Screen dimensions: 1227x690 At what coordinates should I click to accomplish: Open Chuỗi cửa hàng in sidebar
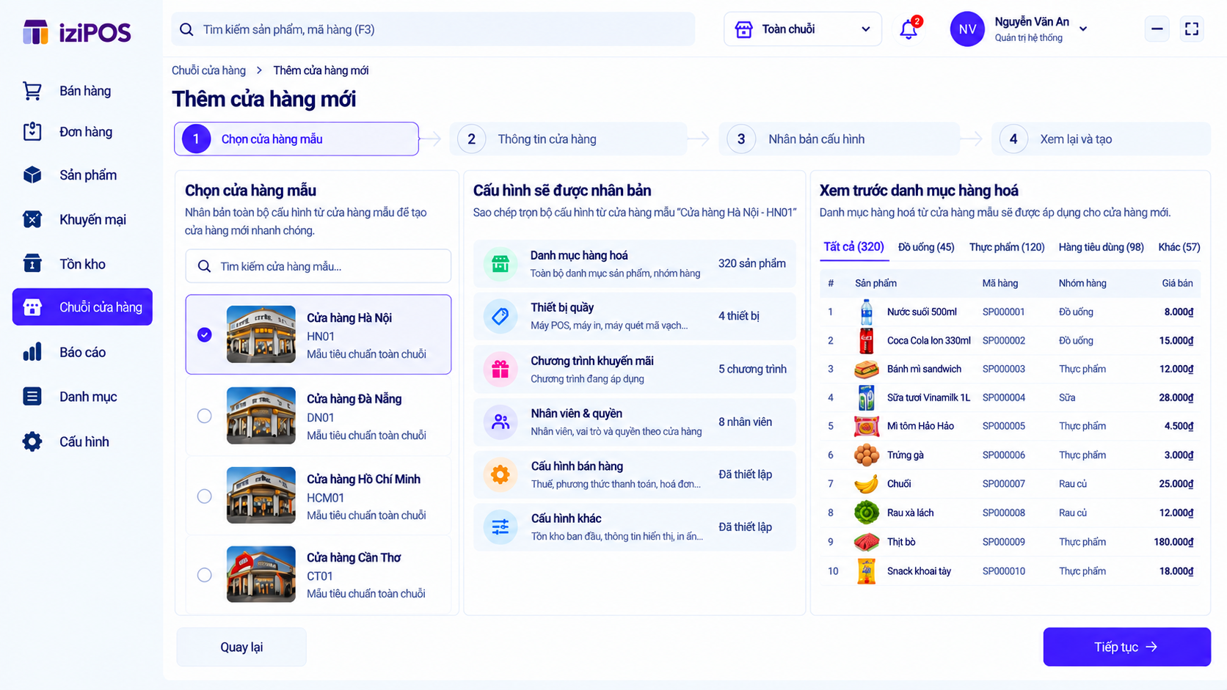tap(82, 307)
